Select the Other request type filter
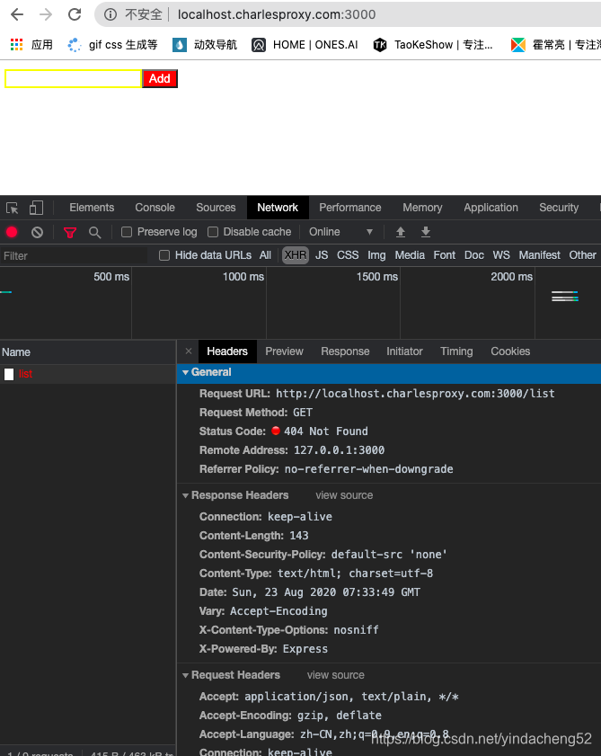Viewport: 601px width, 756px height. [582, 255]
